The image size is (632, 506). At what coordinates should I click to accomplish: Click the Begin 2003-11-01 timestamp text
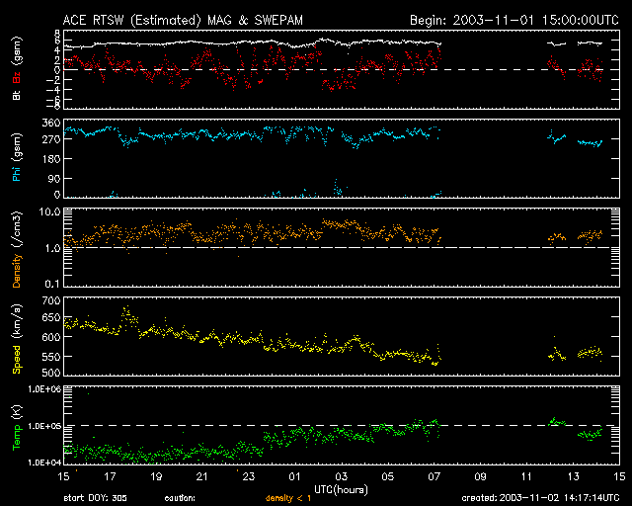point(513,20)
